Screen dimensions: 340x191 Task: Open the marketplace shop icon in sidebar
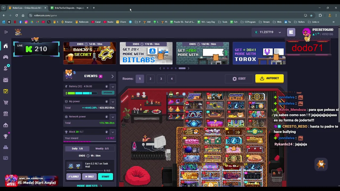(x=6, y=114)
